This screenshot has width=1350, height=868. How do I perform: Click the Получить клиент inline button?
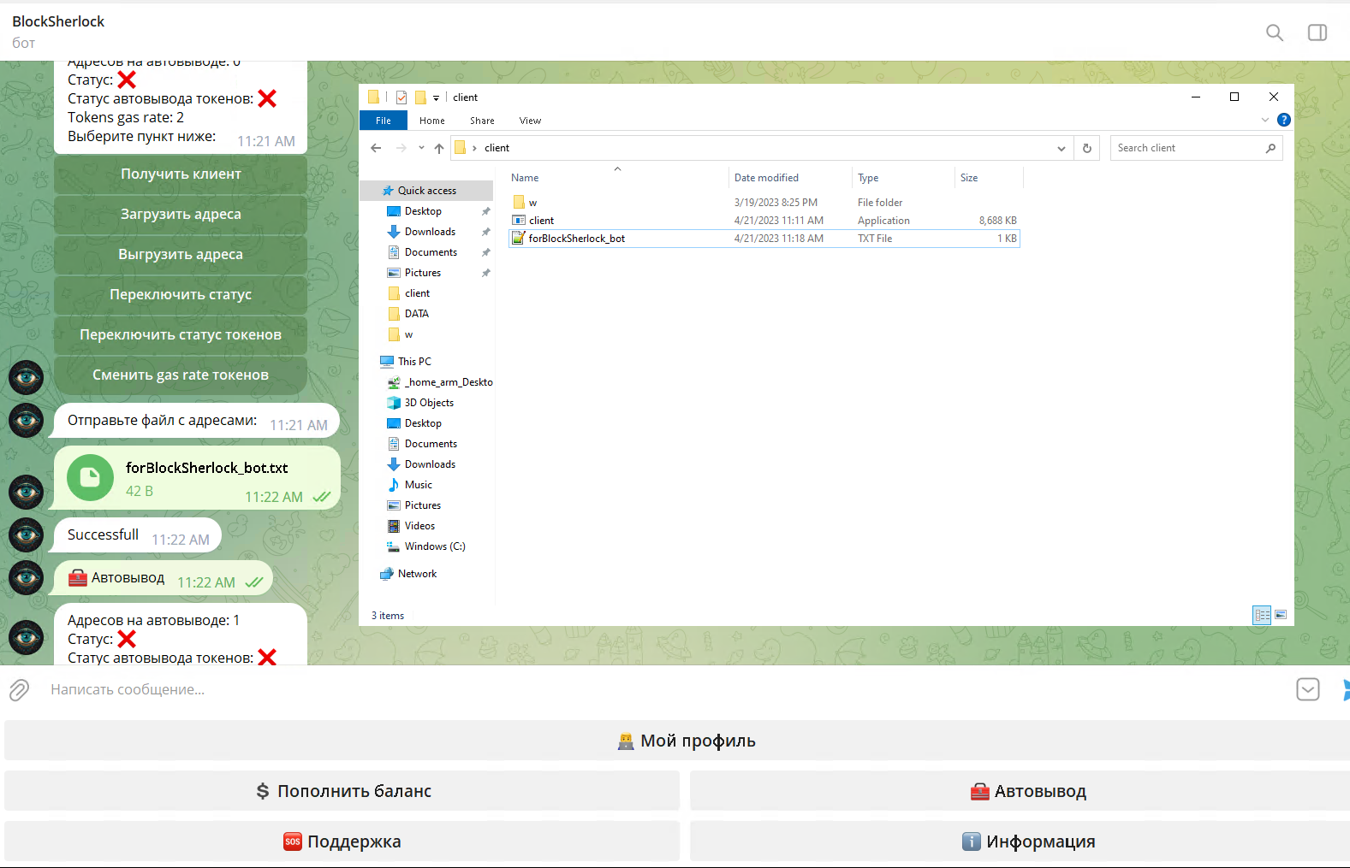click(x=181, y=174)
